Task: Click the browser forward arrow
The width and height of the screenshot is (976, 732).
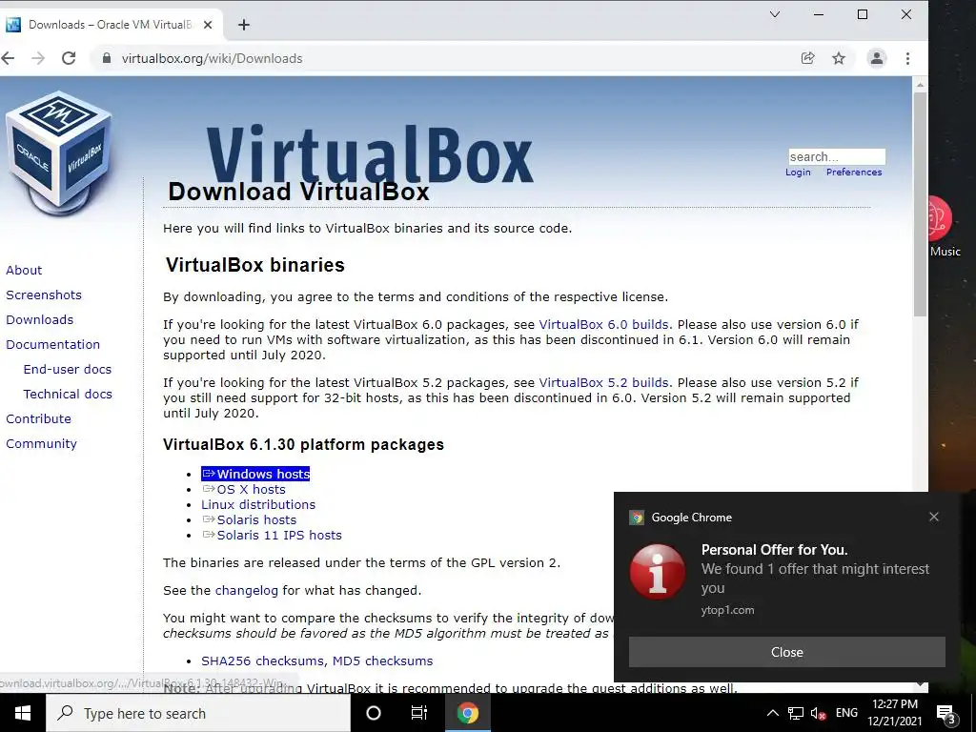Action: pyautogui.click(x=38, y=58)
